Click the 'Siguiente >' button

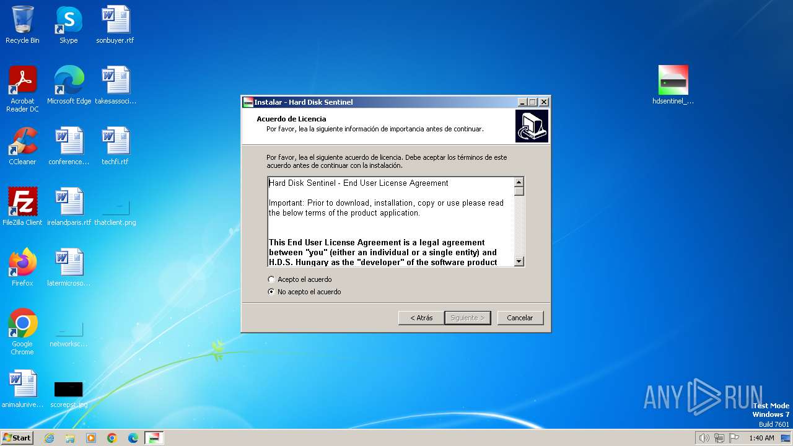[x=468, y=318]
